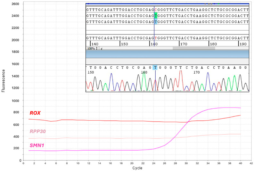Click the ROX curve label

(x=35, y=113)
